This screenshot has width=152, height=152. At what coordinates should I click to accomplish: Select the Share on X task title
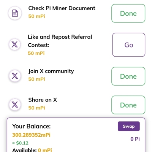(43, 100)
